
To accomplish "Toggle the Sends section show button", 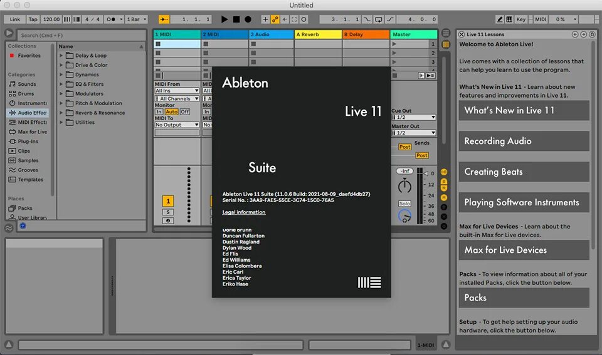I will point(444,182).
